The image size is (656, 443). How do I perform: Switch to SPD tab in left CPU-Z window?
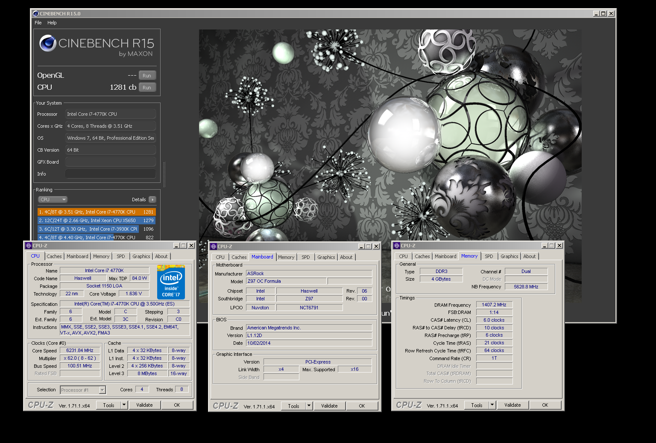pos(121,256)
